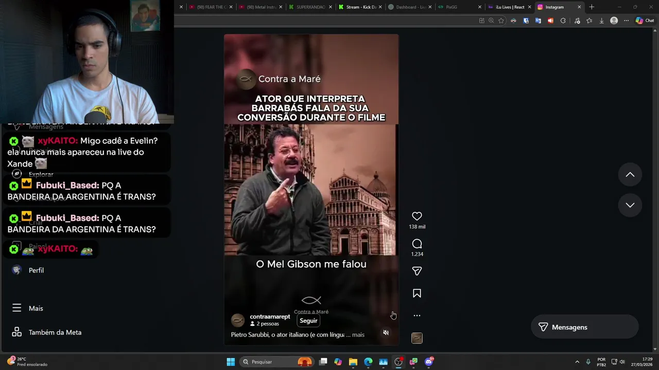Screen dimensions: 659x370
Task: Click the zoom magnifier in address bar
Action: tap(491, 21)
